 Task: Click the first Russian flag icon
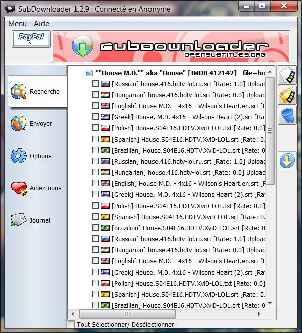click(105, 84)
